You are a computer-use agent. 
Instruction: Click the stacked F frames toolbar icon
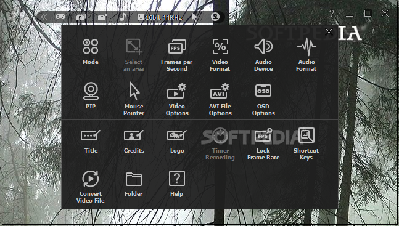coord(81,17)
